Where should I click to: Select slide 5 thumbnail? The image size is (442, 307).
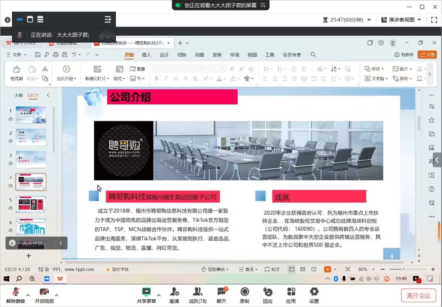pos(31,204)
